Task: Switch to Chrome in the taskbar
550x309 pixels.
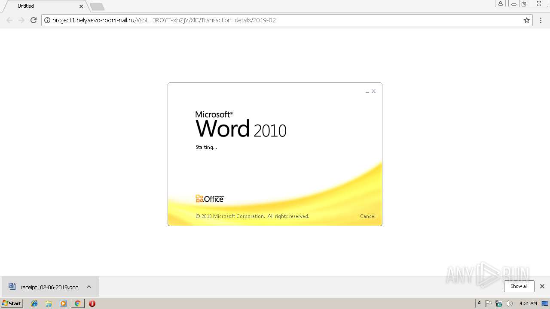Action: pos(77,303)
